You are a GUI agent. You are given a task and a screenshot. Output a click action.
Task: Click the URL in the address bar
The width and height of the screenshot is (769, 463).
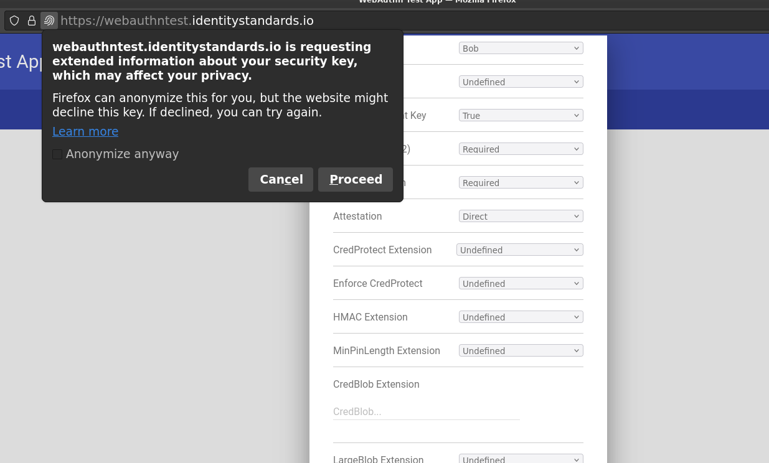pos(187,21)
